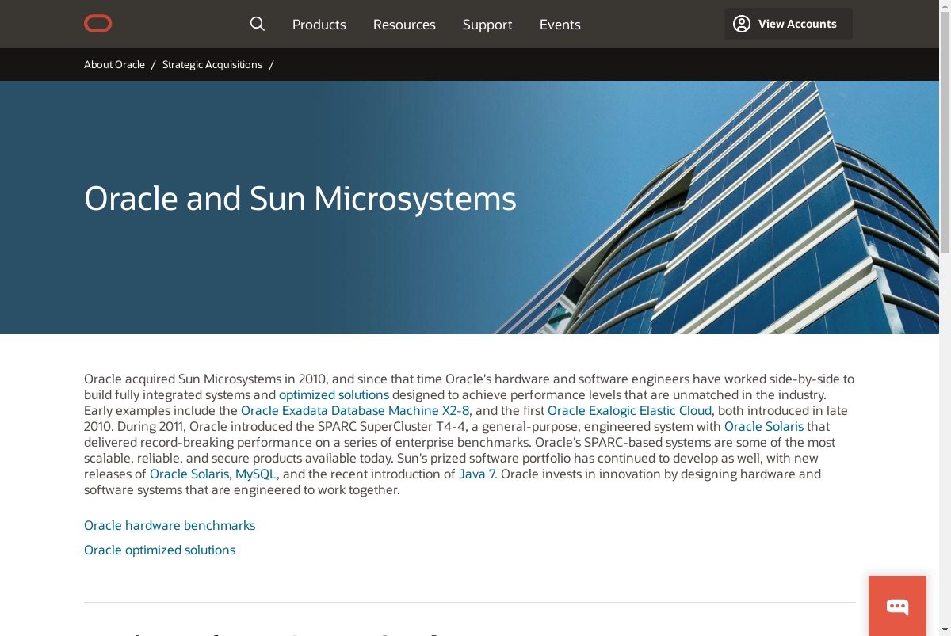
Task: Open the chat bubble widget
Action: (x=897, y=606)
